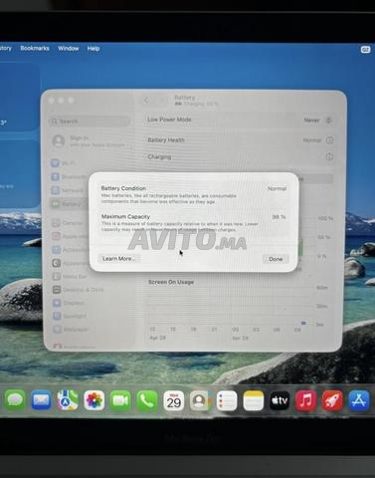Open App Store from the Dock

click(359, 400)
